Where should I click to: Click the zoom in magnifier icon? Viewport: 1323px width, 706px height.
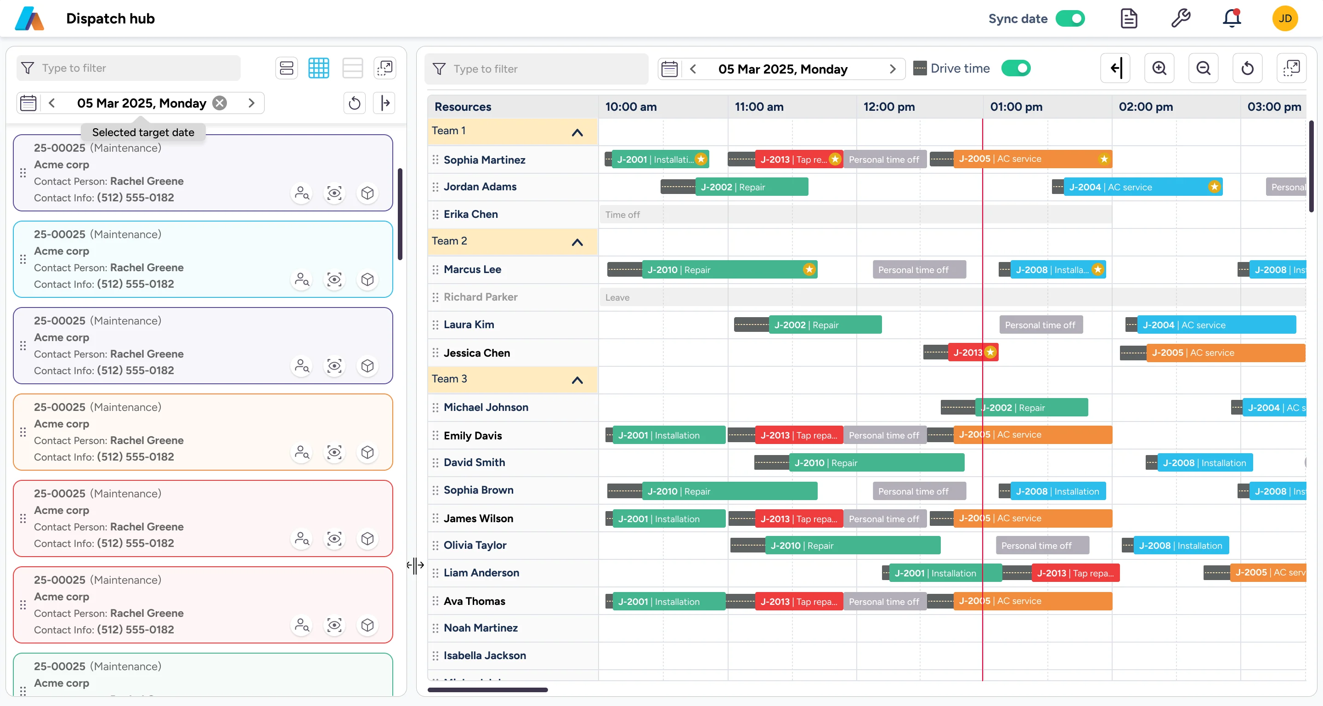tap(1159, 68)
